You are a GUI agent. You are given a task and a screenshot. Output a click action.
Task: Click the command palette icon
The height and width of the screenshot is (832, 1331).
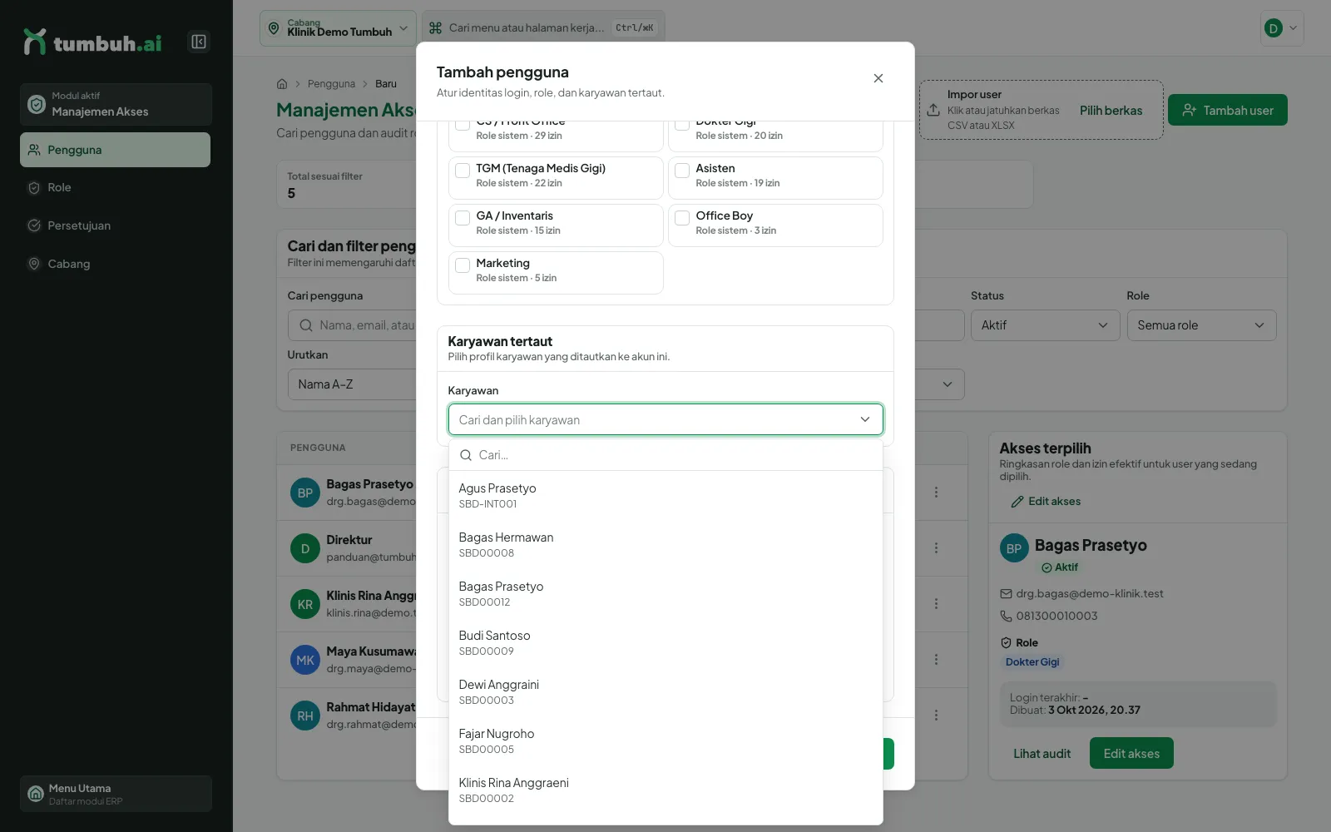435,28
